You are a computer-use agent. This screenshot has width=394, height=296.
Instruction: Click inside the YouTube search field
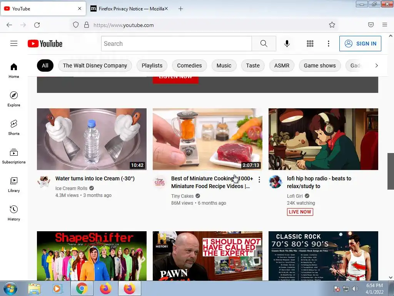click(x=176, y=44)
